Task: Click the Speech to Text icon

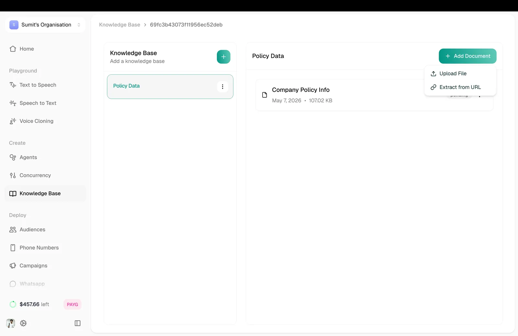Action: tap(13, 103)
